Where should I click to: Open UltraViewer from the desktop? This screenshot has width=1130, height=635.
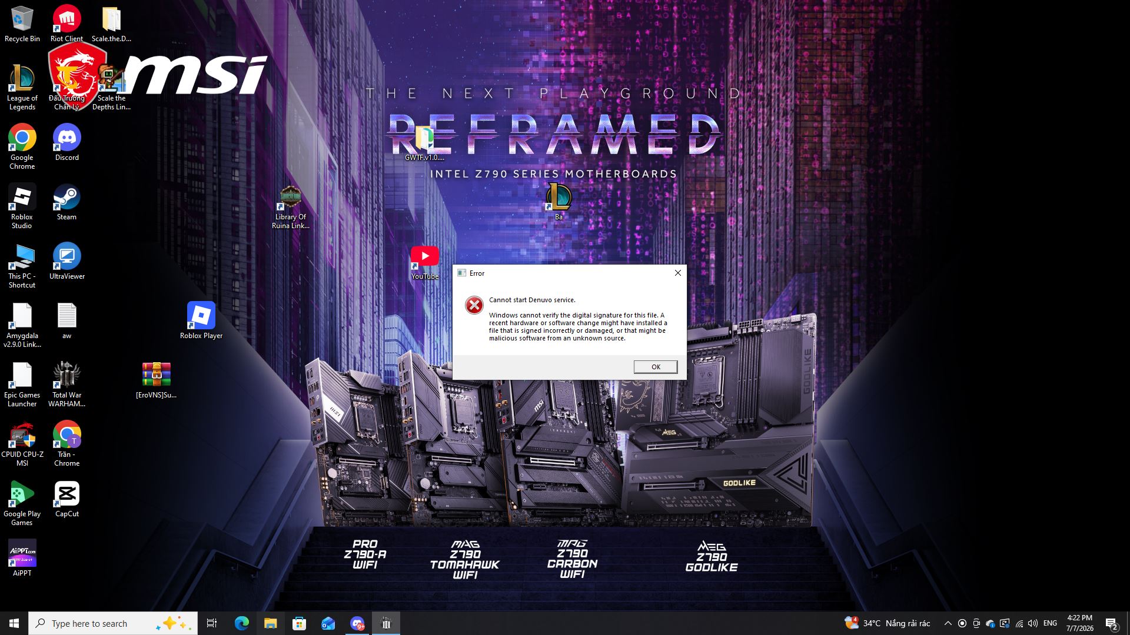pyautogui.click(x=67, y=261)
